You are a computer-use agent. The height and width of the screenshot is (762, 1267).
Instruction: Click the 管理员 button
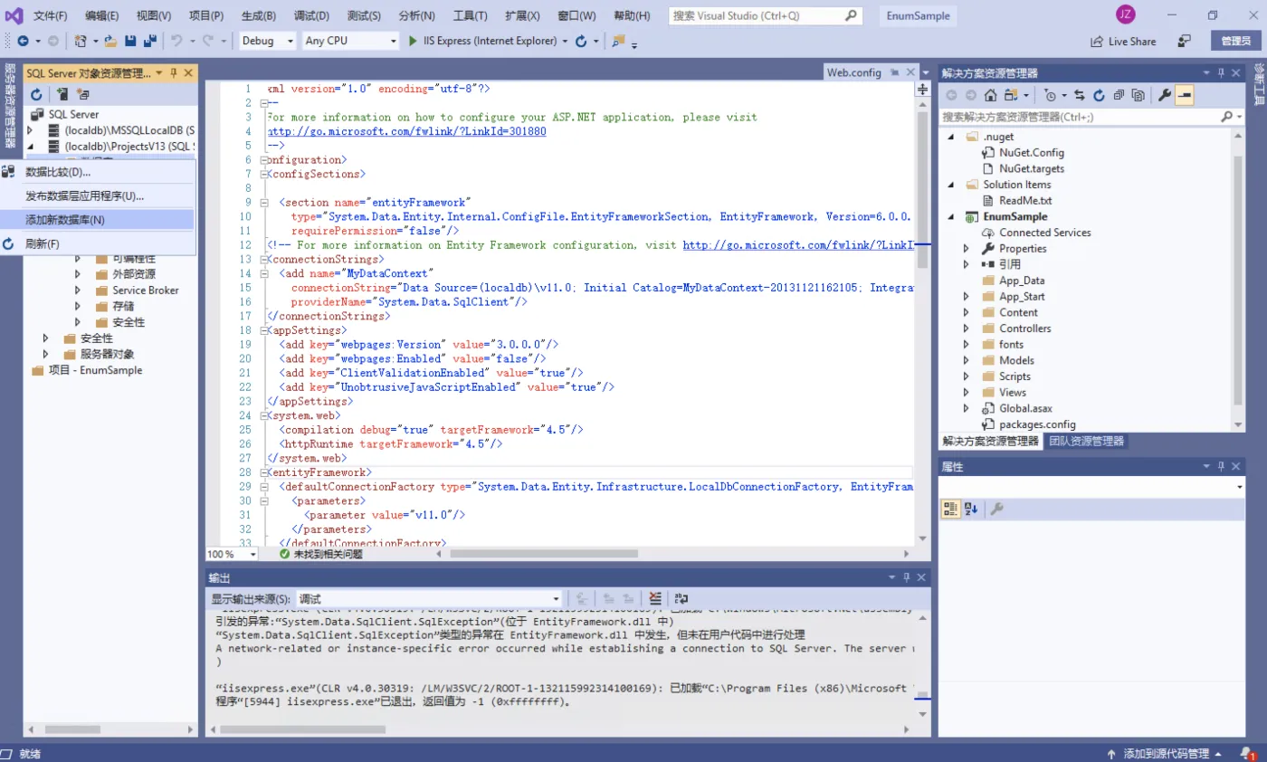tap(1235, 41)
